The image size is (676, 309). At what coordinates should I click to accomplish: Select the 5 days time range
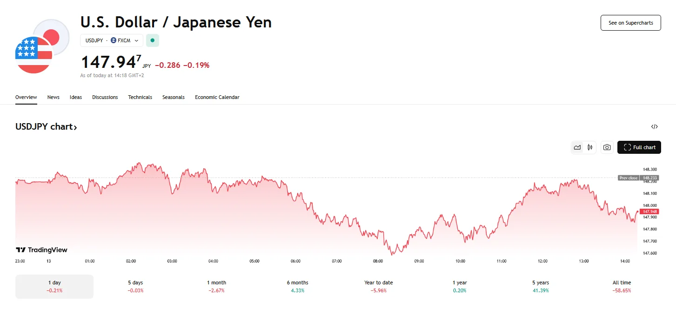tap(135, 286)
